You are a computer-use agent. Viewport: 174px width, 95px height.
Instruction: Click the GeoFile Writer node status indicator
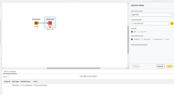coord(50,27)
